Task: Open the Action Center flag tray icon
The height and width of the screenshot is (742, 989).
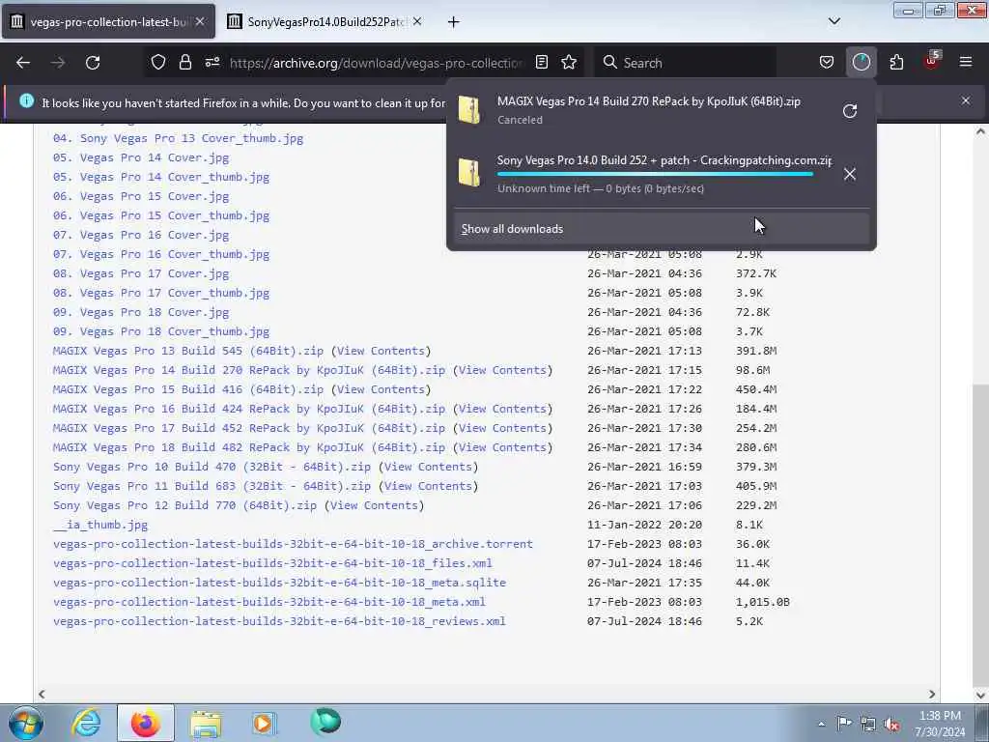Action: [x=844, y=724]
